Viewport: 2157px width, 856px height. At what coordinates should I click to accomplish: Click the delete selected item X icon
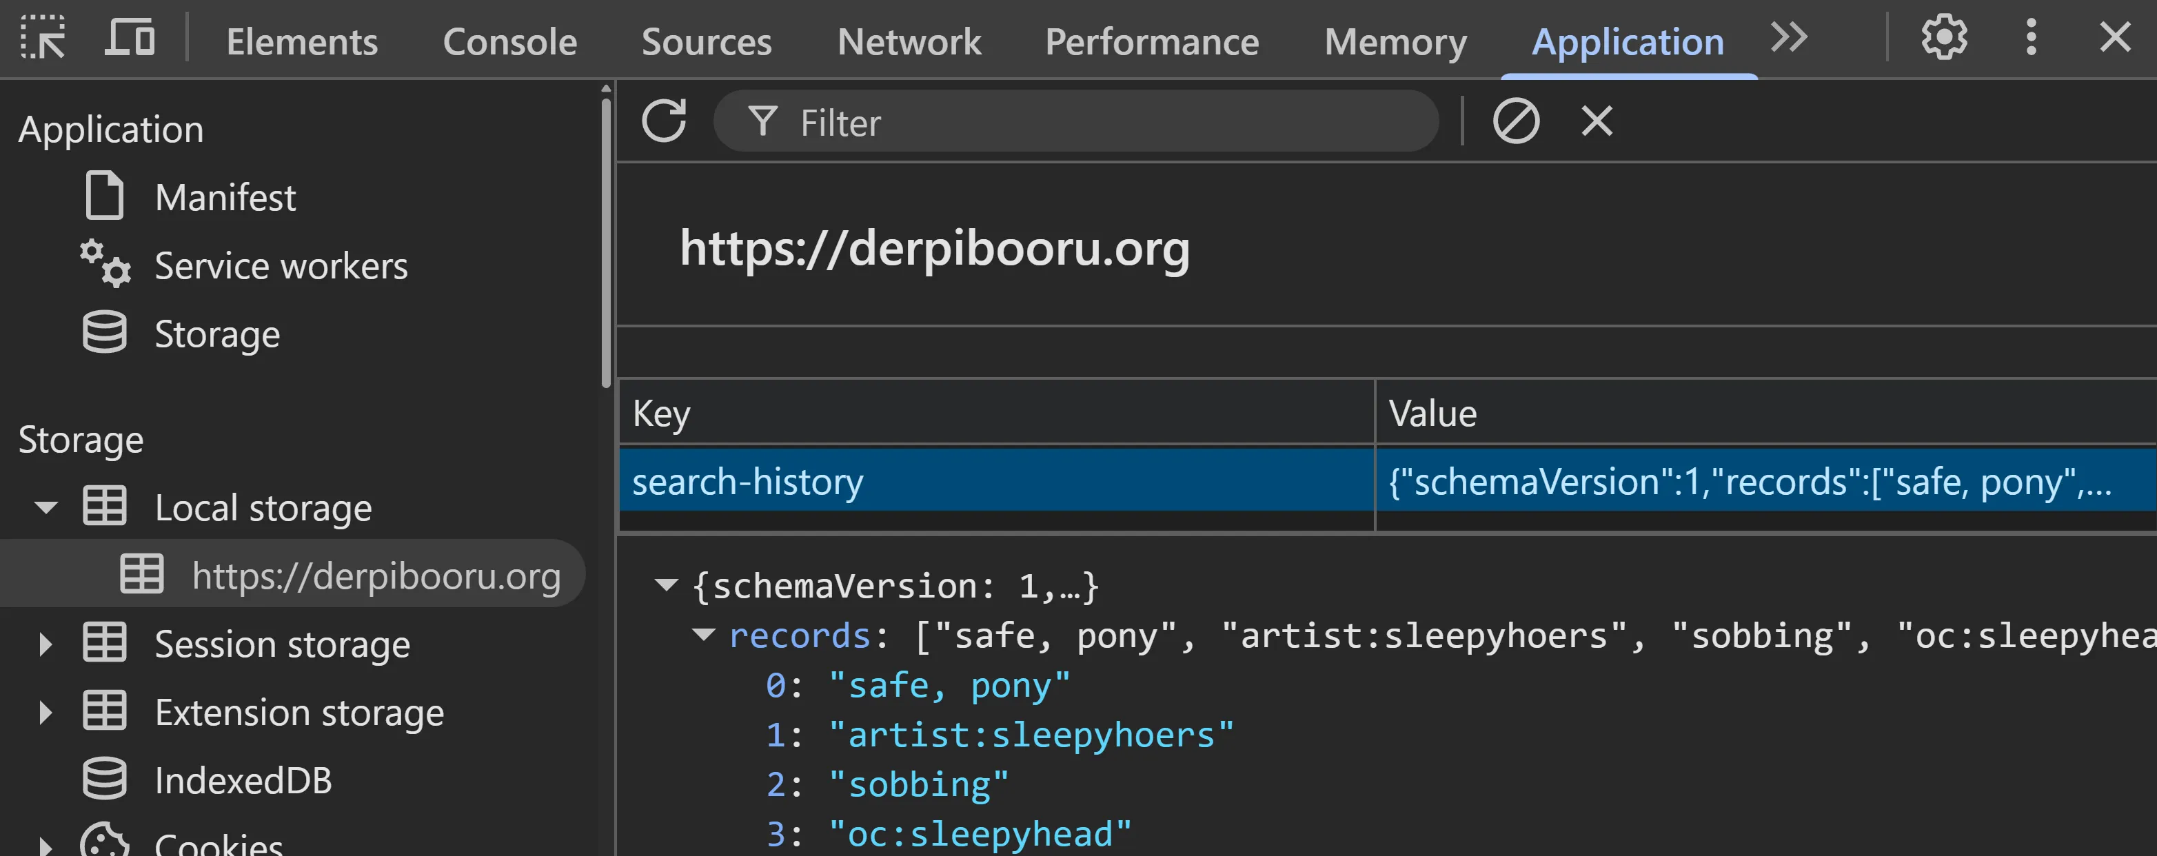coord(1595,121)
